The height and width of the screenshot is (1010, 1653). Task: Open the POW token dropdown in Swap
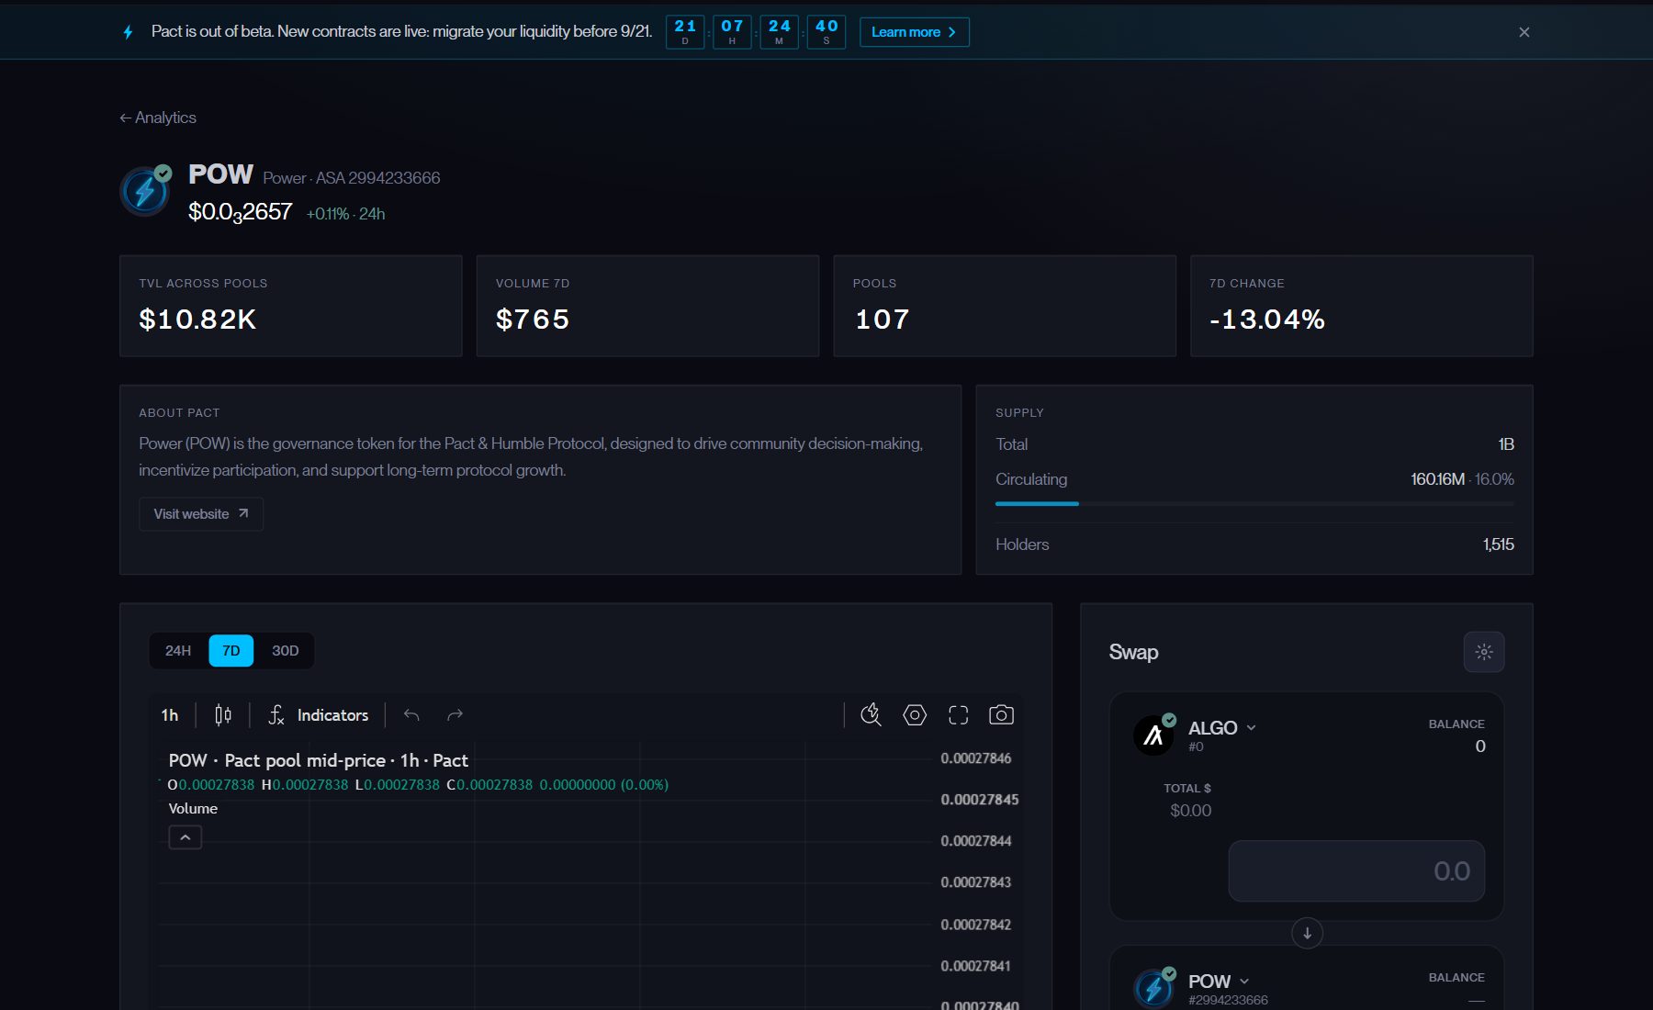[1219, 982]
